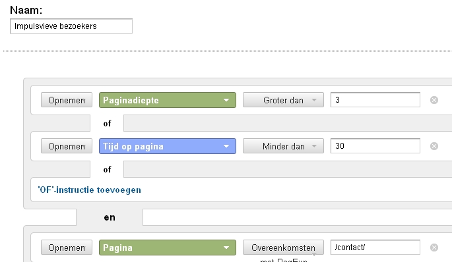452x262 pixels.
Task: Change the Minder dan operator dropdown
Action: coord(283,146)
